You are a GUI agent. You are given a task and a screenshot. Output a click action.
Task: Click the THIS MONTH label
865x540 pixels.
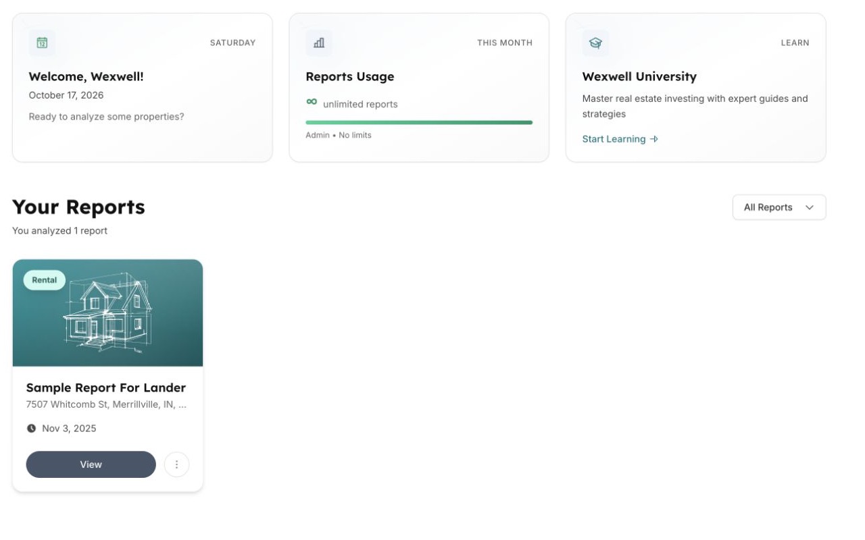click(505, 43)
